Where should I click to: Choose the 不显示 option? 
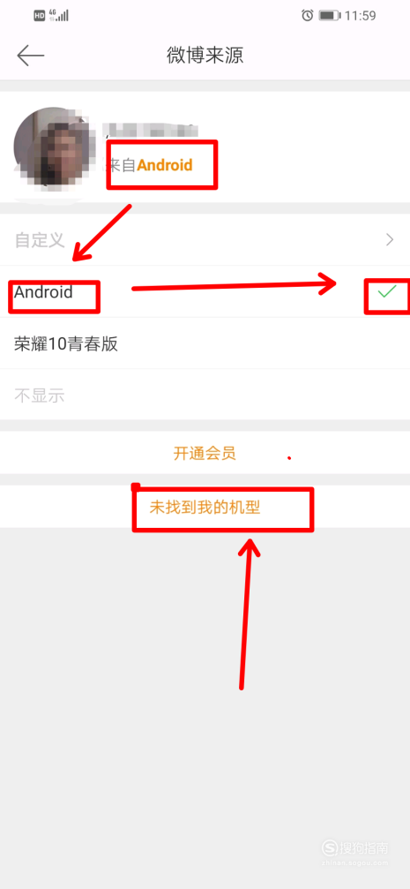205,396
